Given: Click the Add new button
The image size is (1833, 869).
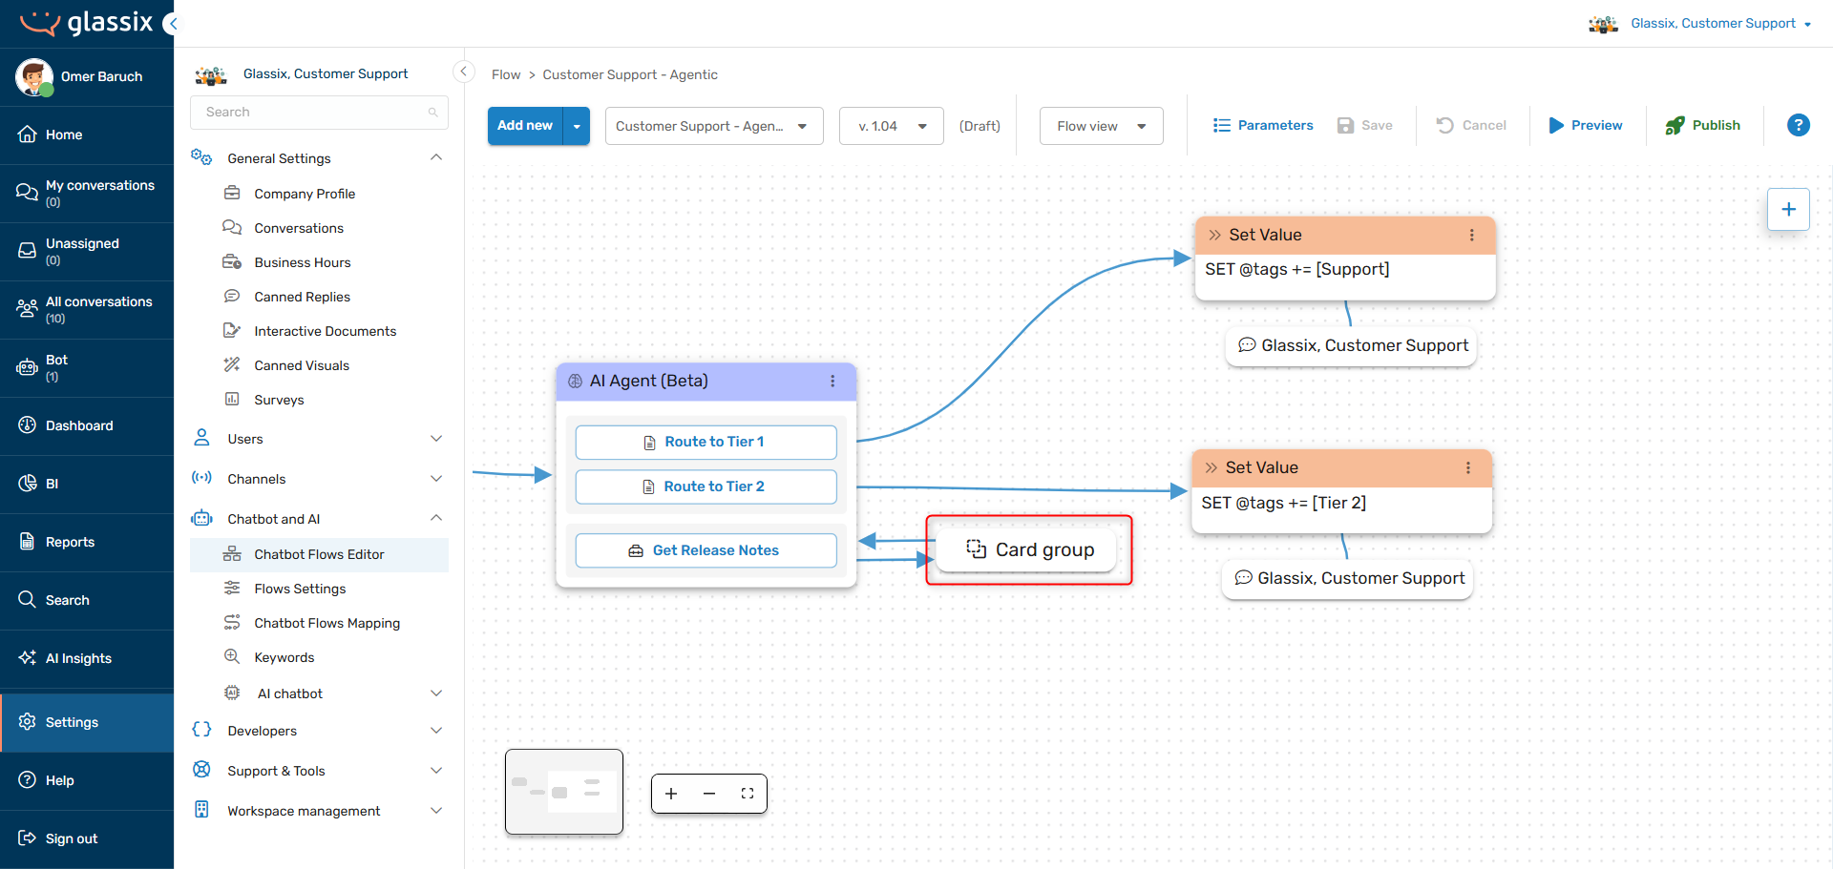Looking at the screenshot, I should click(x=525, y=126).
